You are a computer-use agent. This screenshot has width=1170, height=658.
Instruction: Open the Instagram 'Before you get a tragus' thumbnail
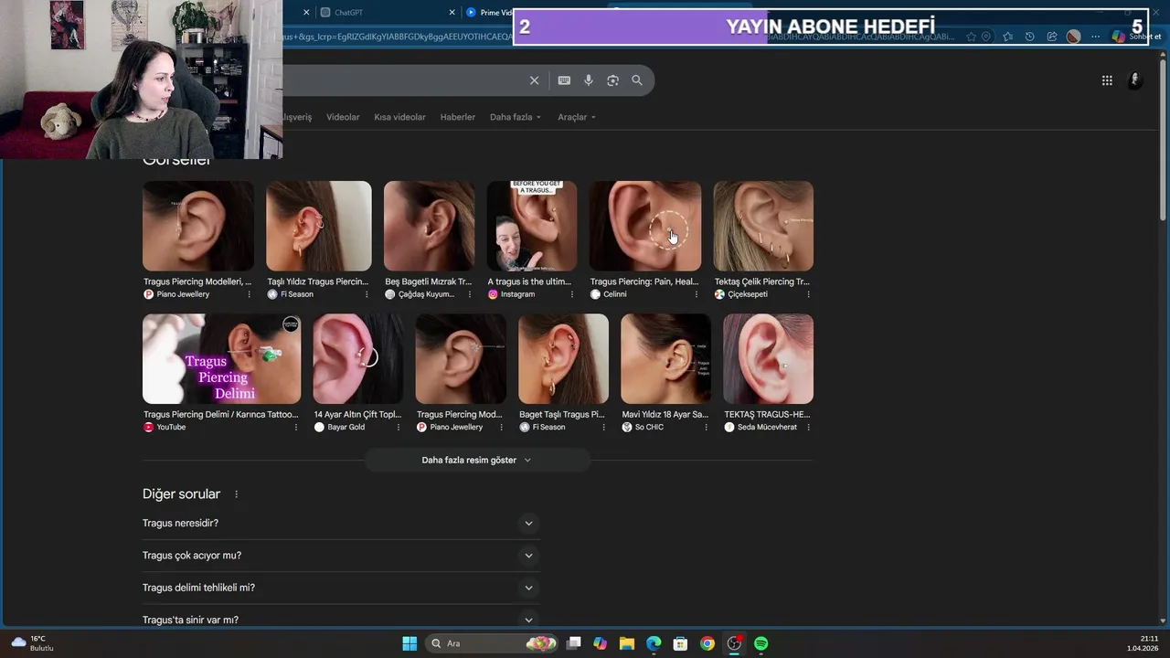pos(532,226)
